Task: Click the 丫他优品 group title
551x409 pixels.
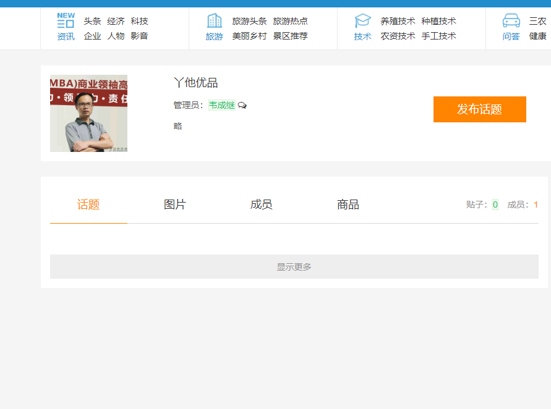Action: pos(195,83)
